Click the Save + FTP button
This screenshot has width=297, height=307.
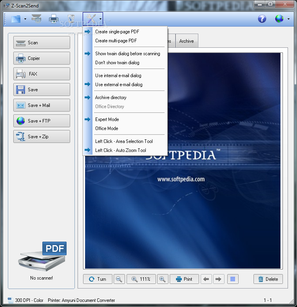point(42,121)
